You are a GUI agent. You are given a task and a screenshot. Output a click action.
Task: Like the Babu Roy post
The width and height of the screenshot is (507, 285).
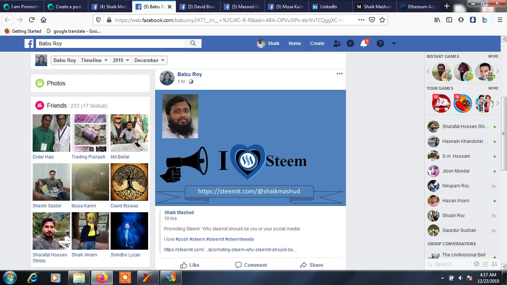tap(190, 265)
